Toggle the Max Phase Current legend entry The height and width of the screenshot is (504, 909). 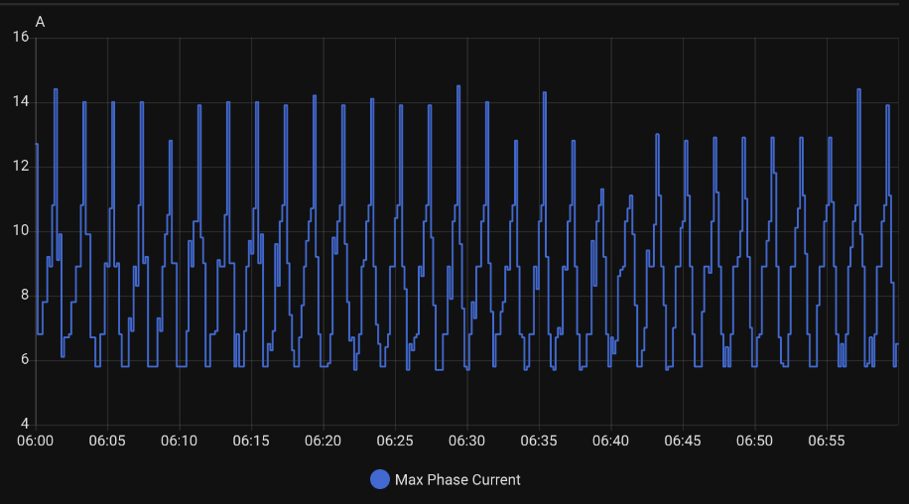point(446,479)
